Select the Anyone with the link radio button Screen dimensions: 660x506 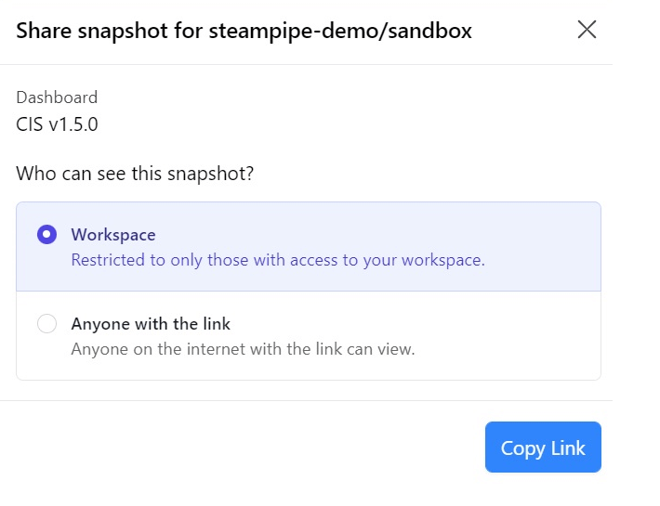pos(46,324)
